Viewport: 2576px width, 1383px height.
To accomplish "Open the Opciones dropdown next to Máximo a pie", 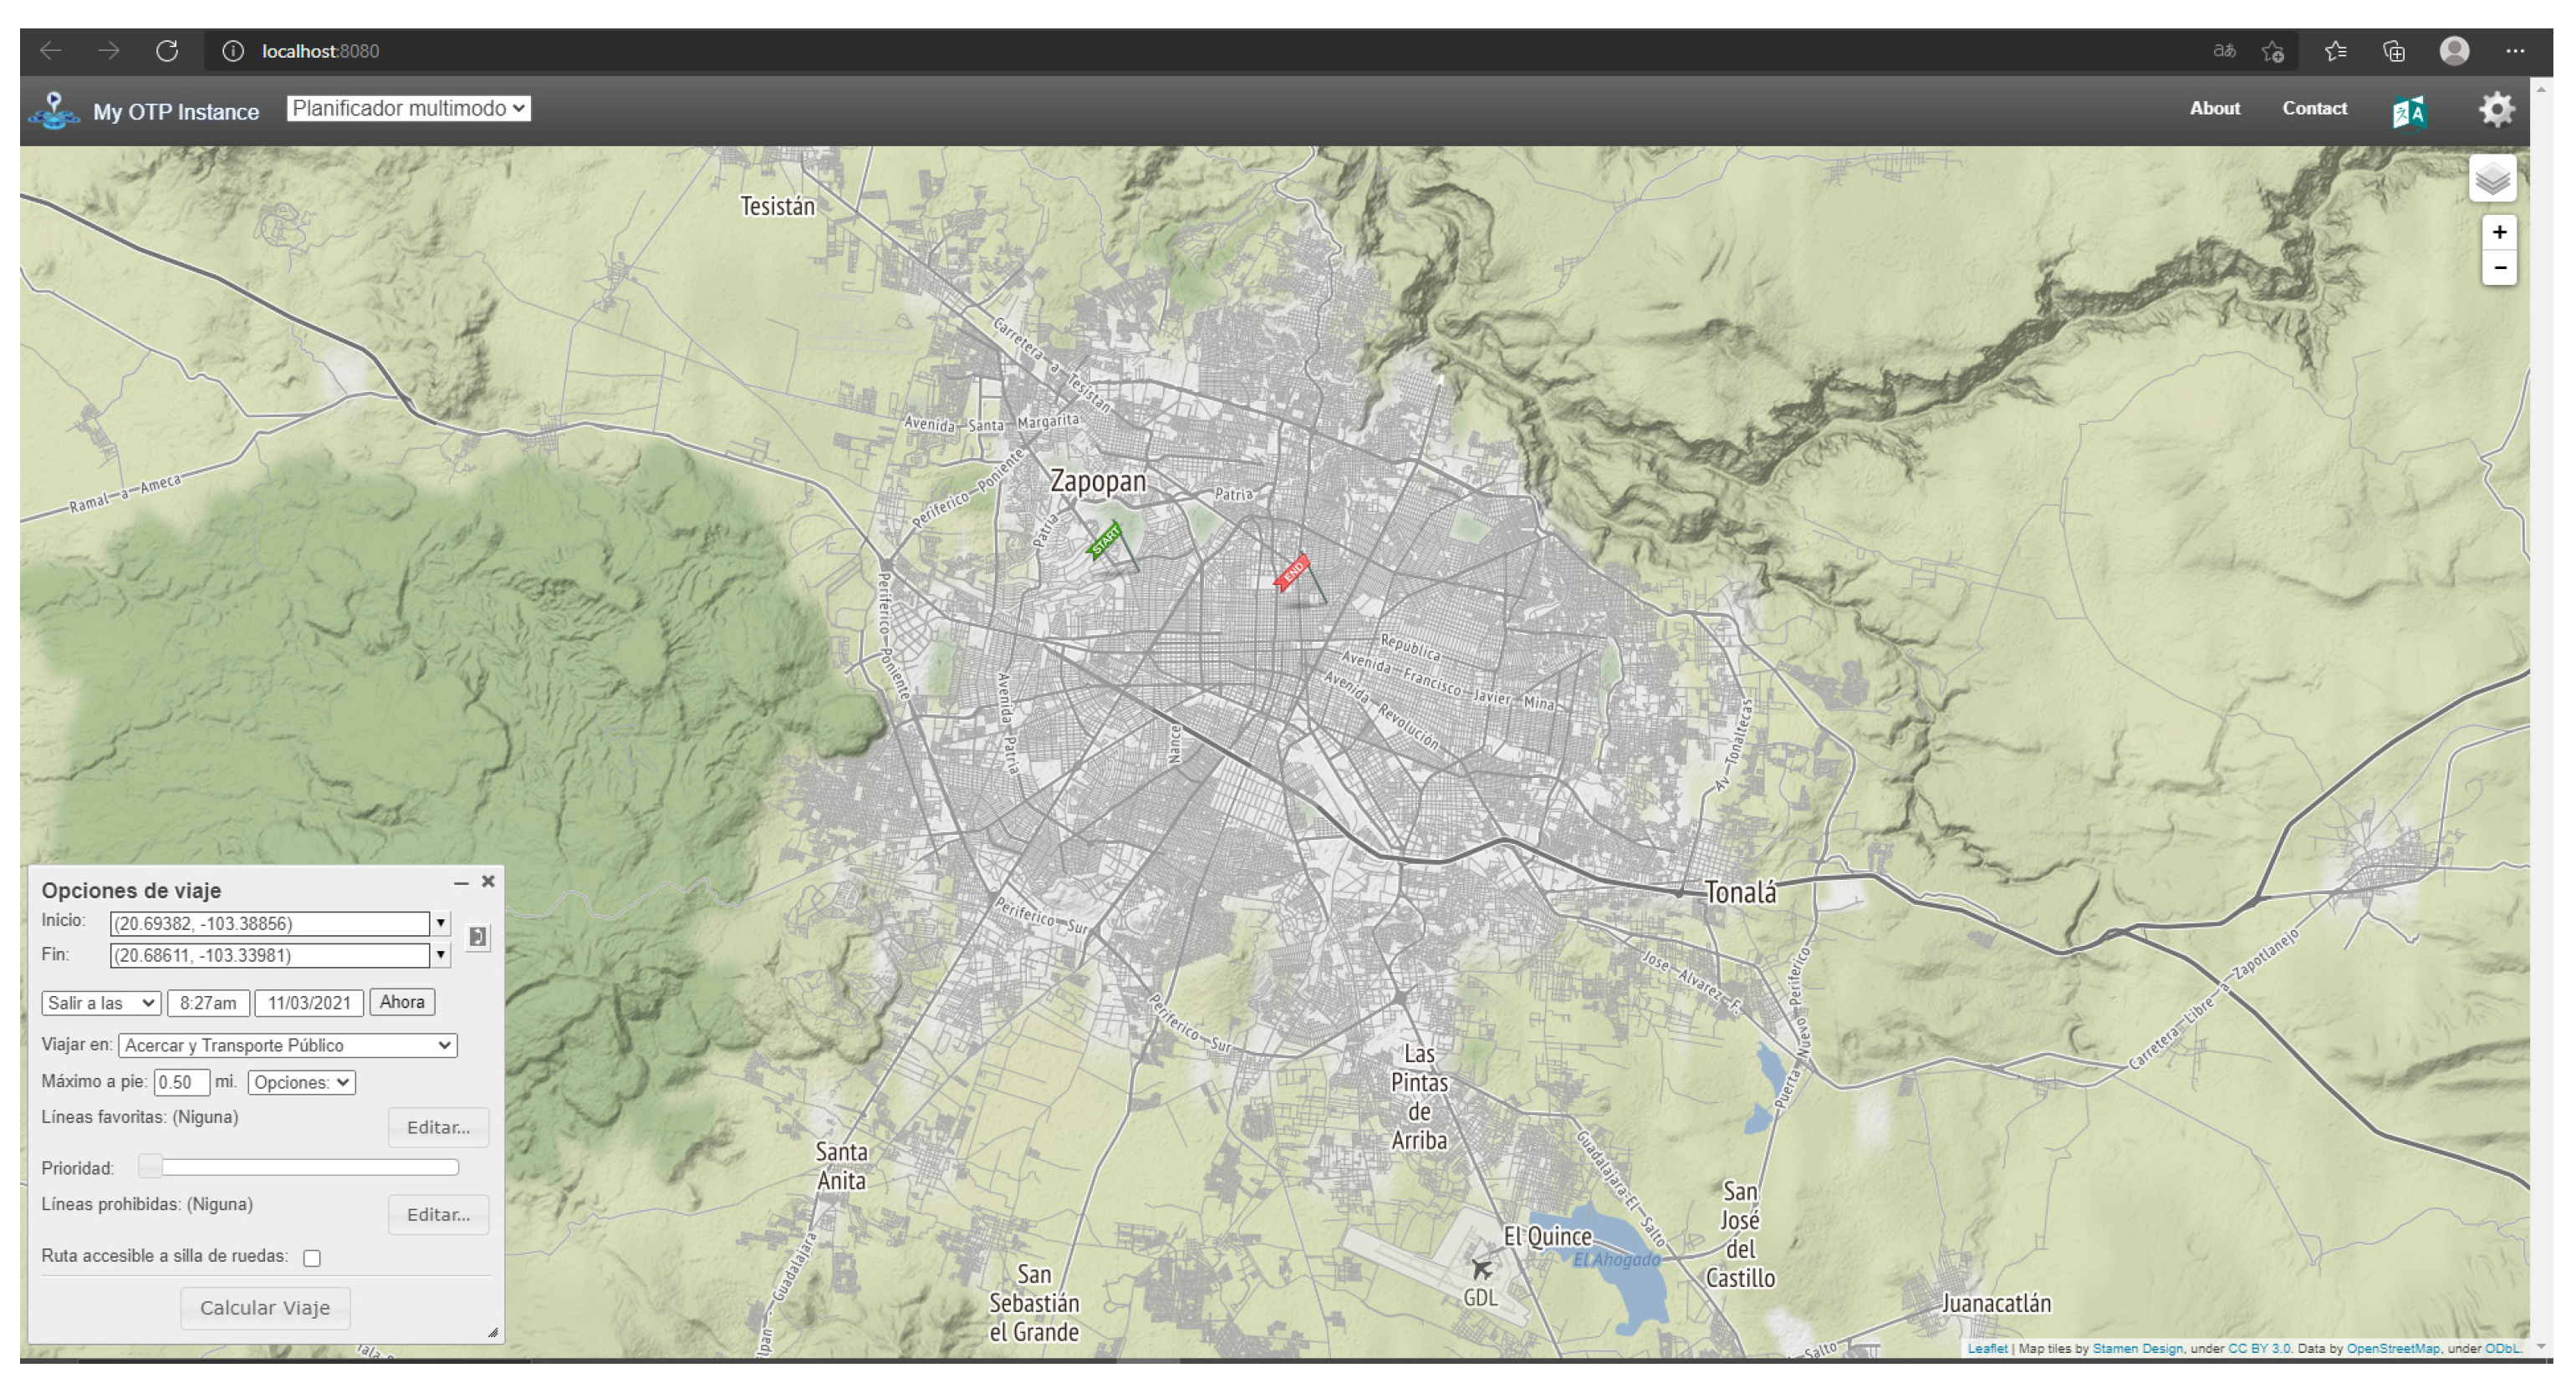I will pyautogui.click(x=301, y=1082).
